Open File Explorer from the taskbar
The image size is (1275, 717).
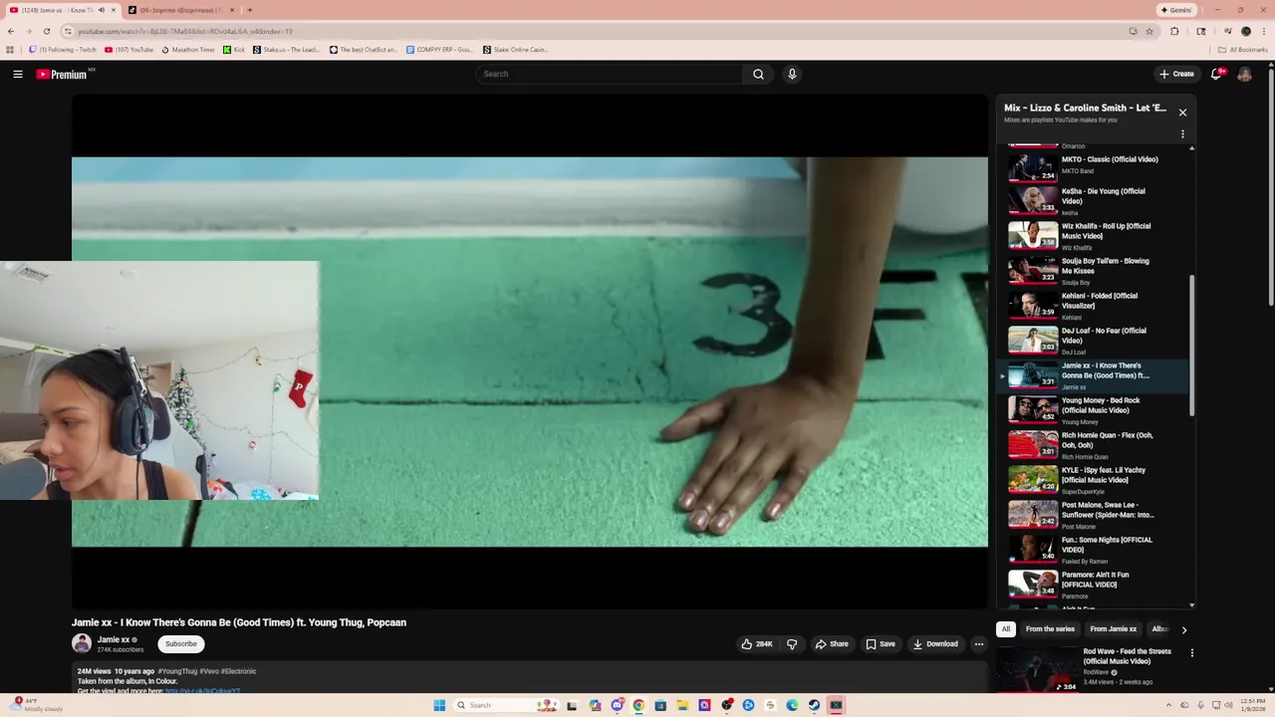(682, 705)
